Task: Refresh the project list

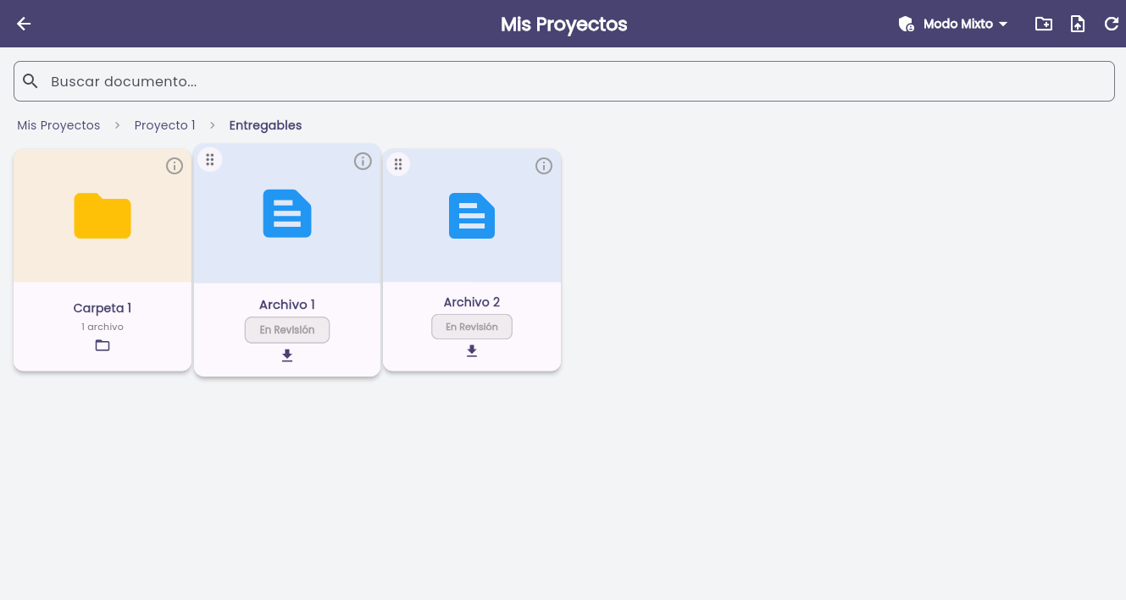Action: click(x=1112, y=24)
